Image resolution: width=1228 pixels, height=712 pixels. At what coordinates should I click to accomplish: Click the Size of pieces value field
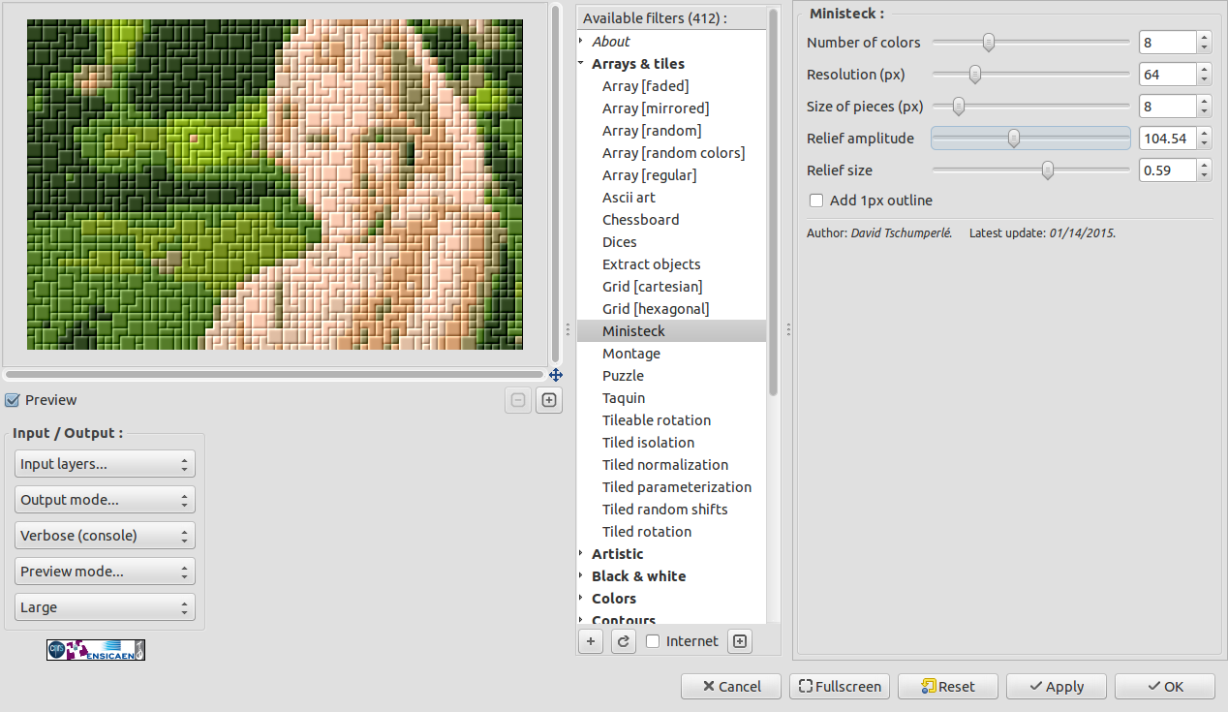coord(1167,107)
